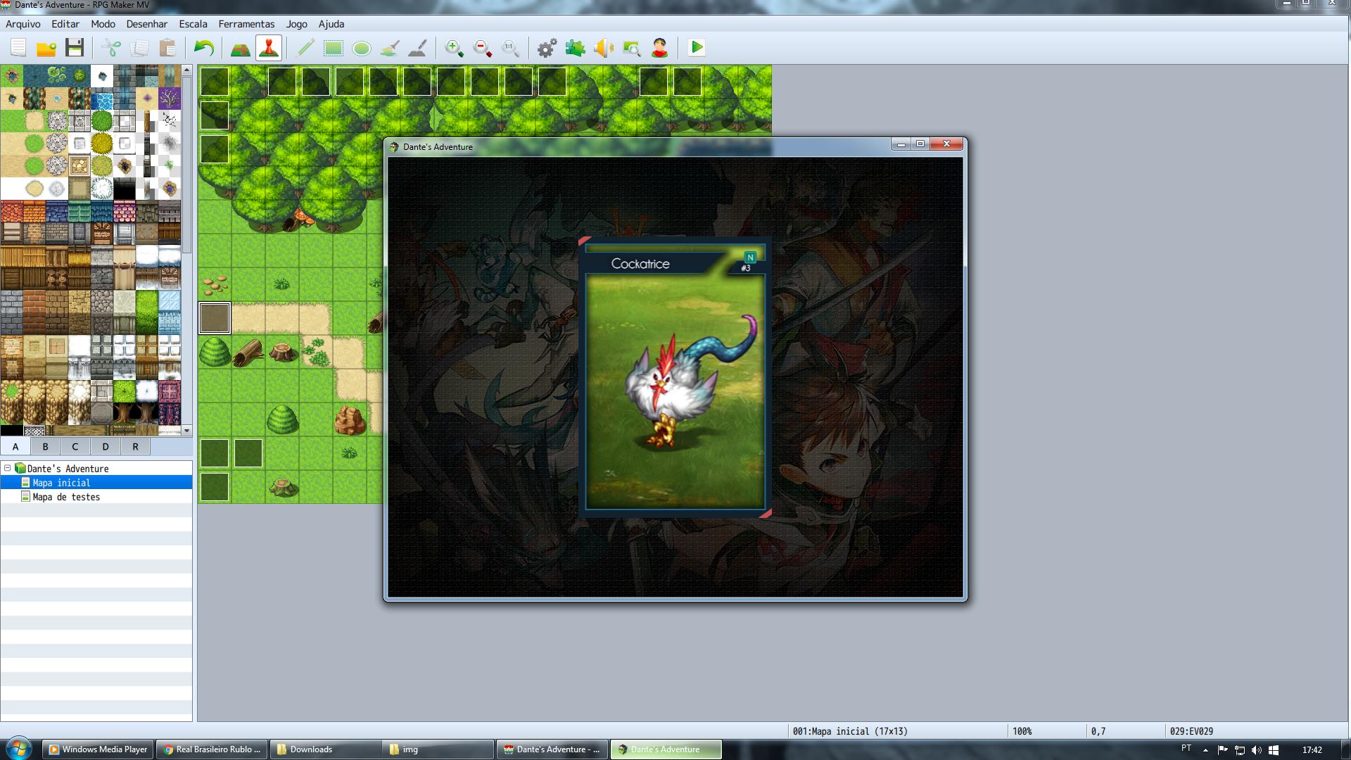Reset zoom to actual size 1:1
The height and width of the screenshot is (760, 1351).
tap(511, 48)
